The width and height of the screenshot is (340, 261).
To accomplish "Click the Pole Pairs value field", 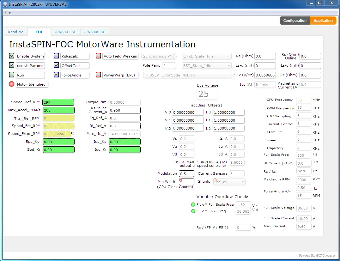I will 169,66.
